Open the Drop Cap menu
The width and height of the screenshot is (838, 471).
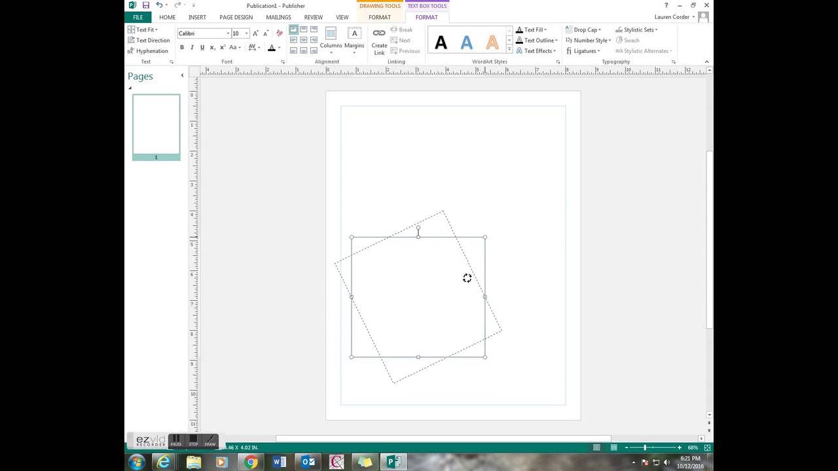point(583,29)
